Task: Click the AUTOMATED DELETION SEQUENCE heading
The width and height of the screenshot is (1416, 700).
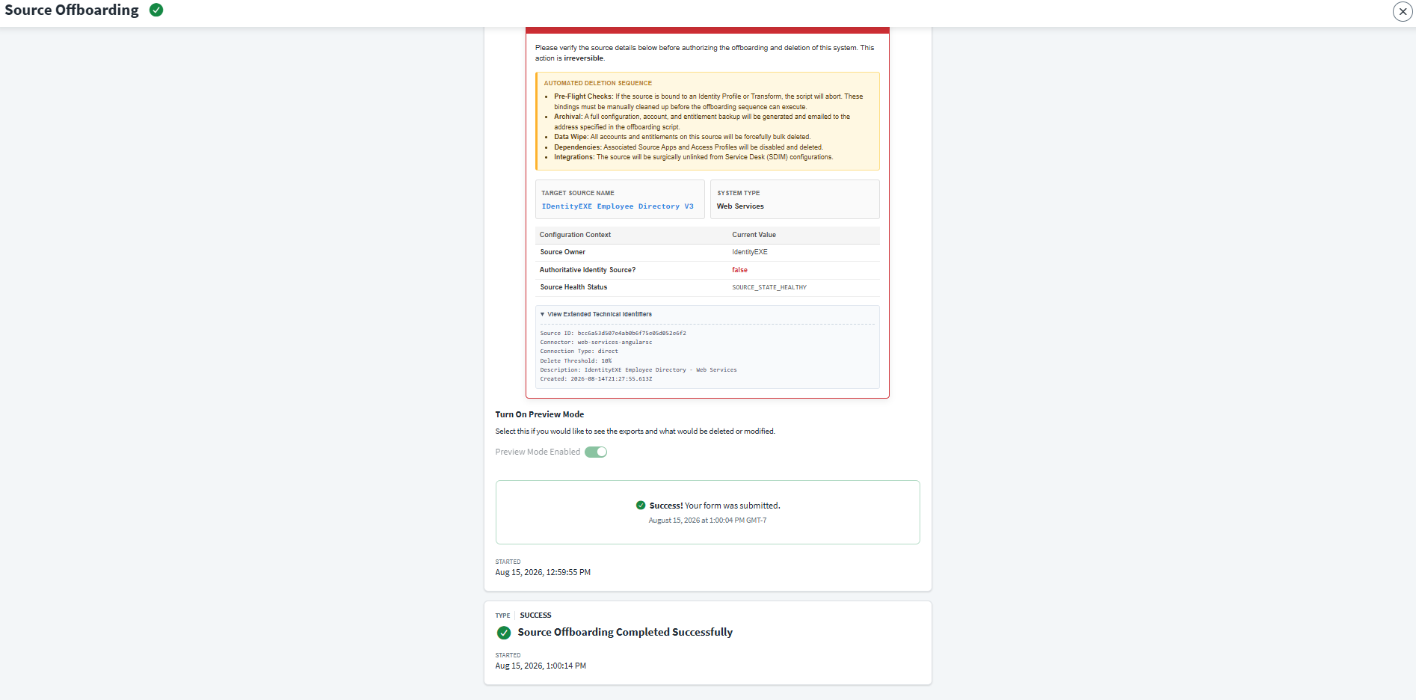Action: [597, 83]
